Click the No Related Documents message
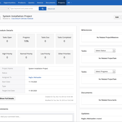Image resolution: width=122 pixels, height=122 pixels. point(108,100)
